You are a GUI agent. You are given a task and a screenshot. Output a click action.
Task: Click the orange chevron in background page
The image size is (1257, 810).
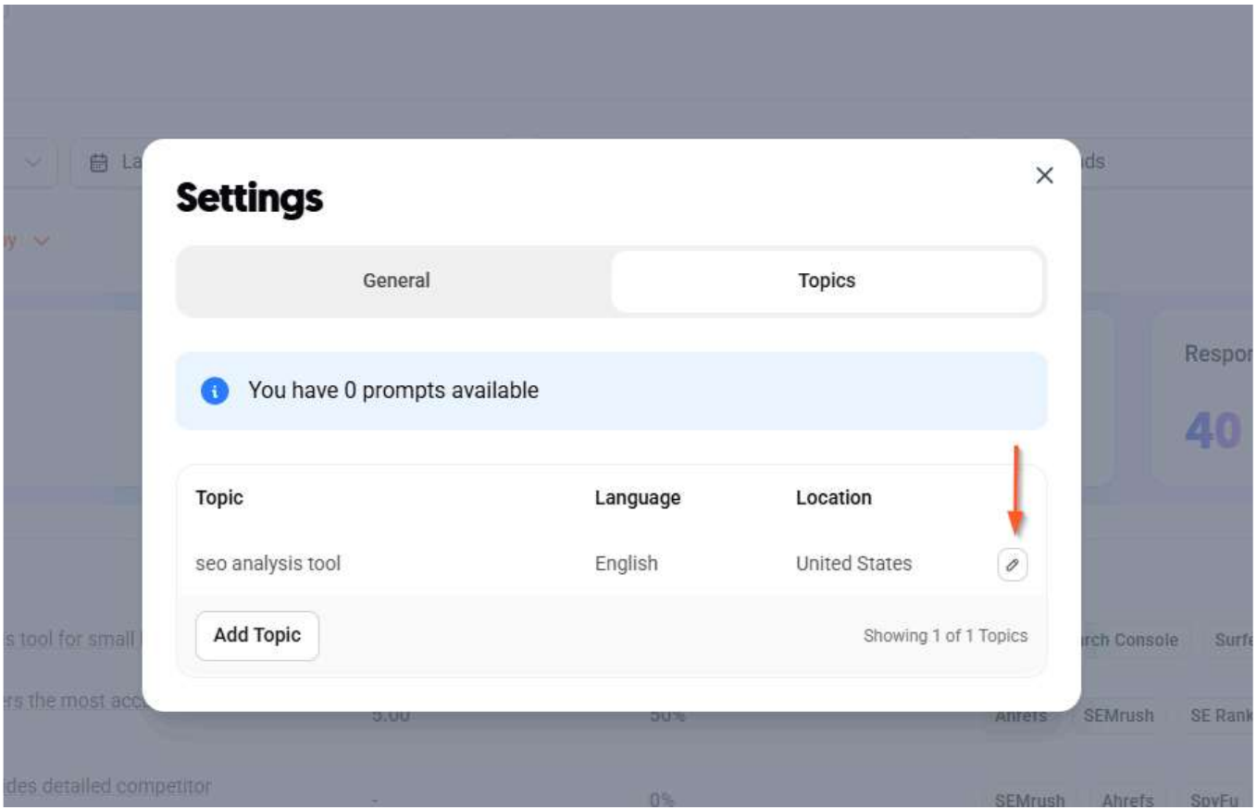coord(41,241)
